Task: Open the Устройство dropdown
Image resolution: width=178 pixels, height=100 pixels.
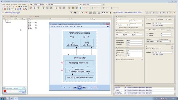Action: (123, 34)
